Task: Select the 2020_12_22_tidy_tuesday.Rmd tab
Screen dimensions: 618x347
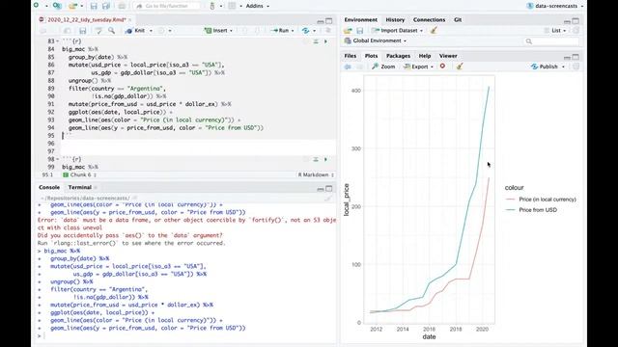Action: [86, 19]
